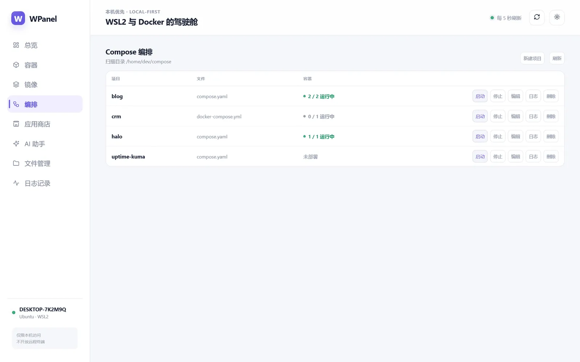Image resolution: width=580 pixels, height=362 pixels.
Task: Edit the halo project
Action: (x=515, y=136)
